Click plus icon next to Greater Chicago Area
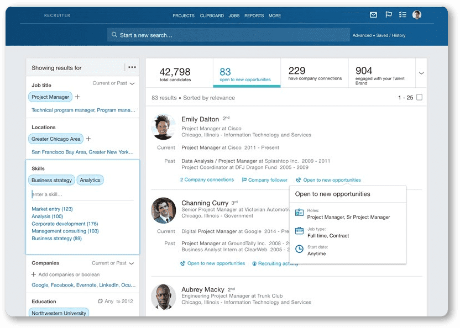 point(88,139)
